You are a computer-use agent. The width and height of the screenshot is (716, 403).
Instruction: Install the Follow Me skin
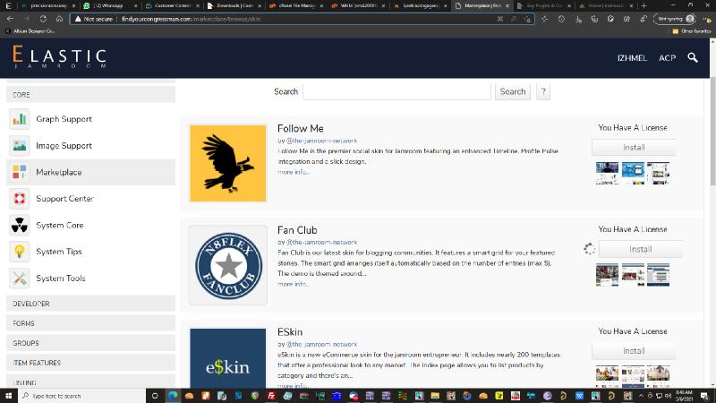[x=633, y=148]
